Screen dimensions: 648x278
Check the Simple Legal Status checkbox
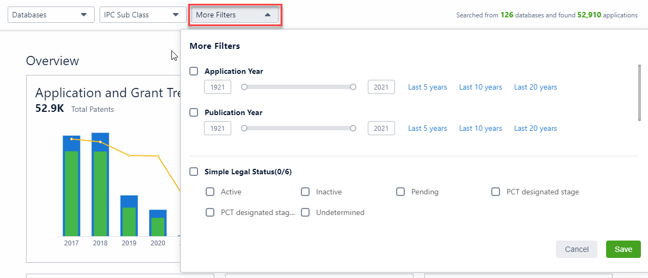(x=194, y=172)
